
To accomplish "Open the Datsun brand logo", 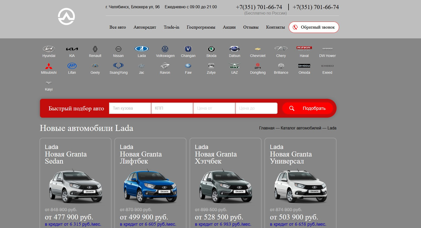I will click(235, 49).
